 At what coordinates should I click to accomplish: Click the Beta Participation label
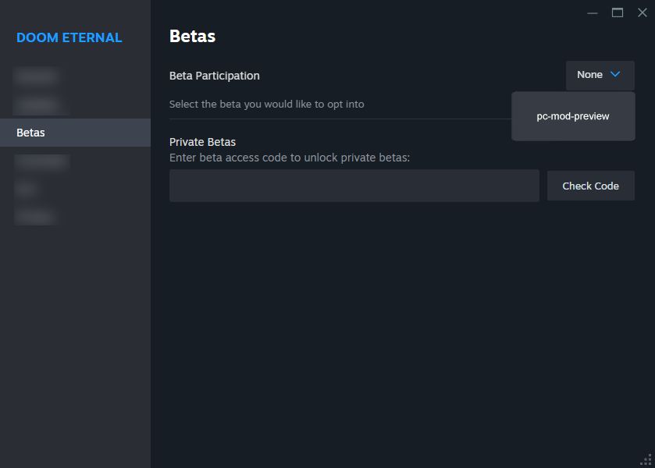(214, 76)
